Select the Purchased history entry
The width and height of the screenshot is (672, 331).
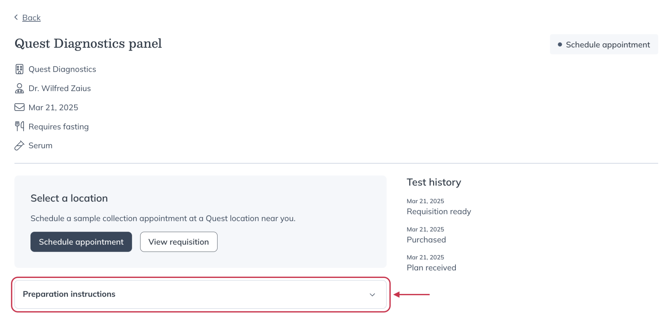point(426,240)
